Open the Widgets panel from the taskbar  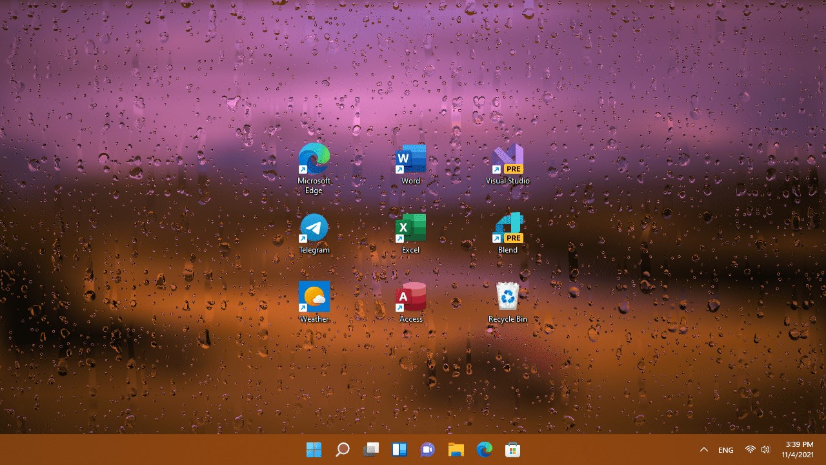(x=399, y=449)
